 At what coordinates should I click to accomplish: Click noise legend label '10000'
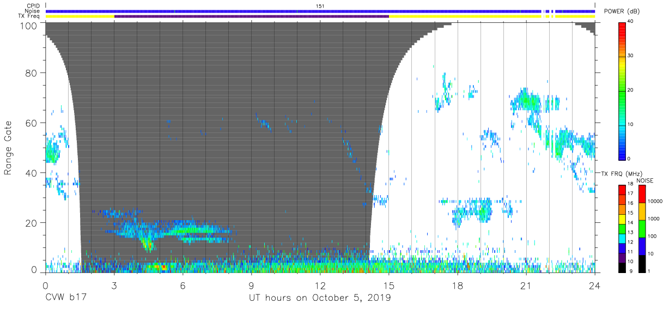pyautogui.click(x=654, y=201)
